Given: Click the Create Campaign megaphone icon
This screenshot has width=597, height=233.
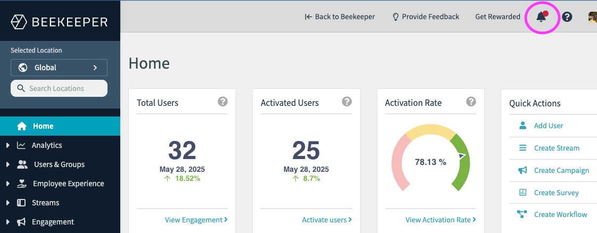Looking at the screenshot, I should click(523, 170).
